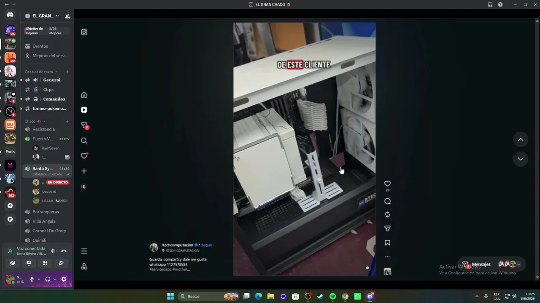Open Discord direct messages home
The height and width of the screenshot is (303, 540).
[x=10, y=15]
